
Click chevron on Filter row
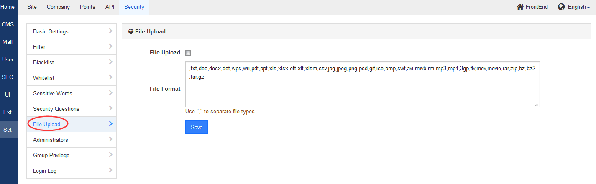(x=110, y=46)
